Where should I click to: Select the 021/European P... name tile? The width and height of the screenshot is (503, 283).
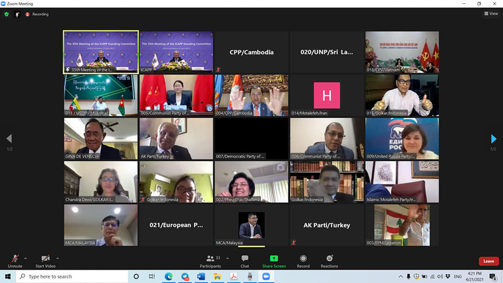(x=176, y=225)
